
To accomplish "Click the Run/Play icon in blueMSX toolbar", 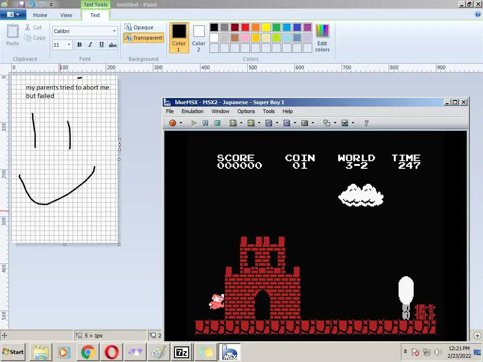I will [194, 123].
